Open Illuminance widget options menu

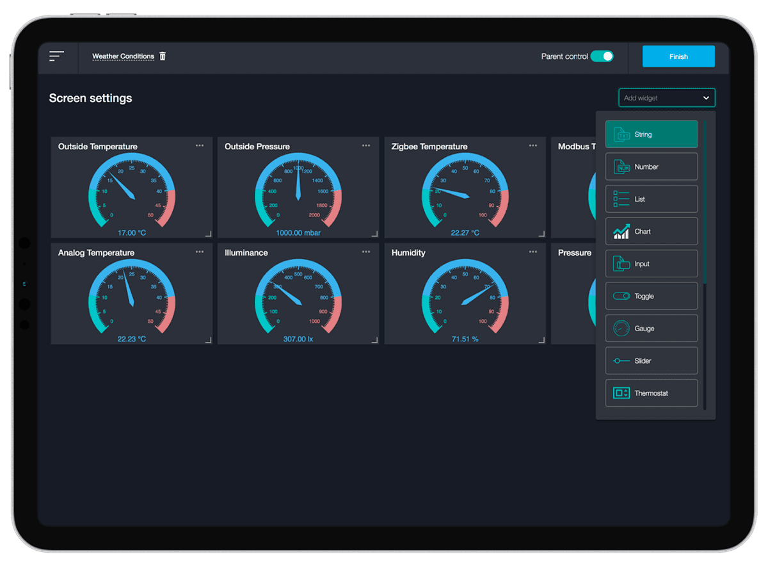[x=366, y=252]
